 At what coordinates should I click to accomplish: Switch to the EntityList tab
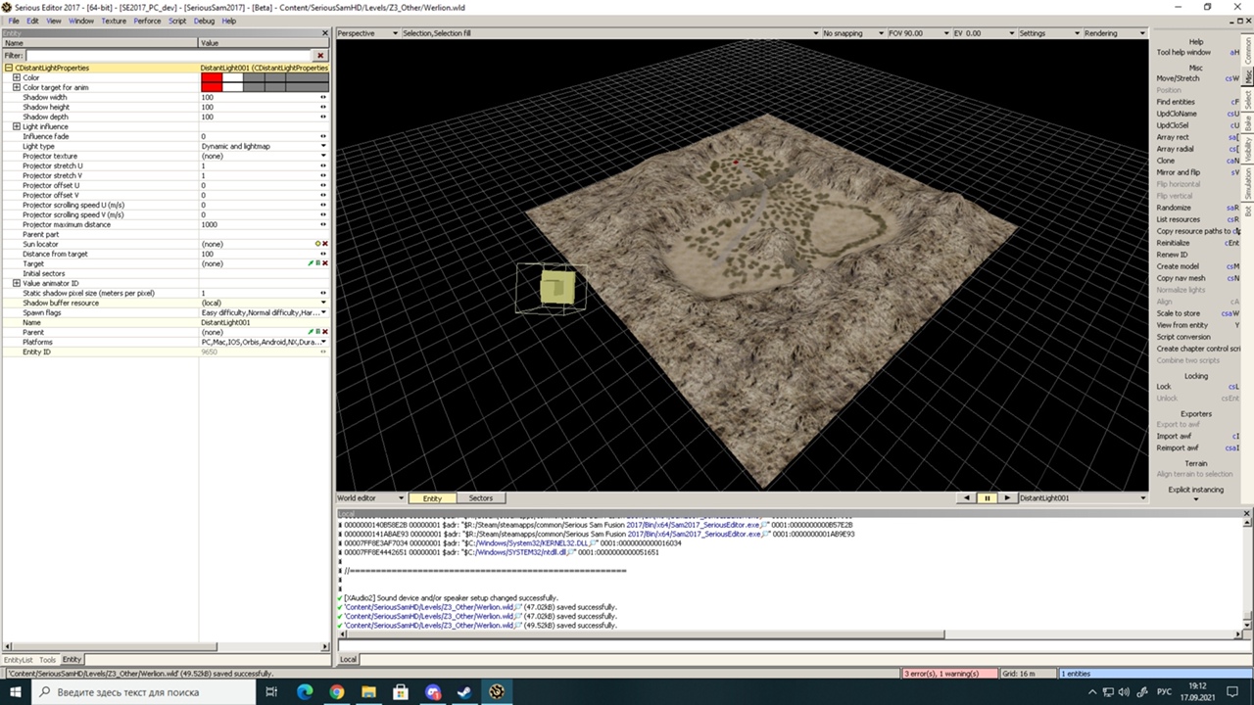pos(19,660)
